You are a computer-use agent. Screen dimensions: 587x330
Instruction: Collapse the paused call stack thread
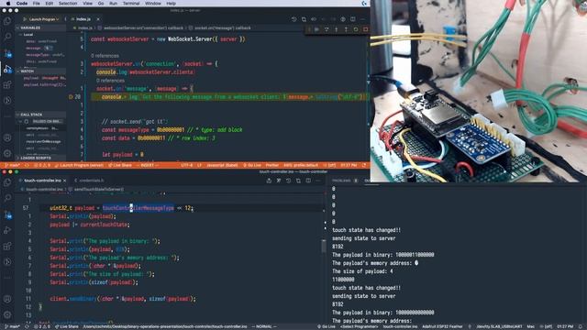pos(20,122)
